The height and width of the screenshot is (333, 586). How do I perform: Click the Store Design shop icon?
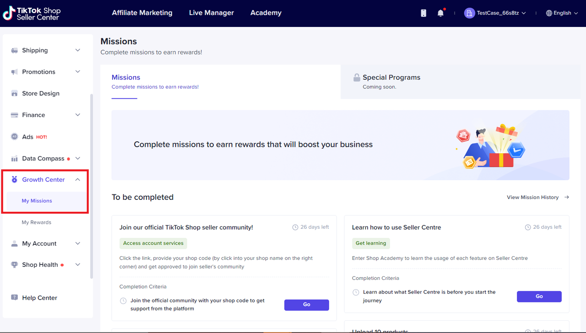(14, 93)
